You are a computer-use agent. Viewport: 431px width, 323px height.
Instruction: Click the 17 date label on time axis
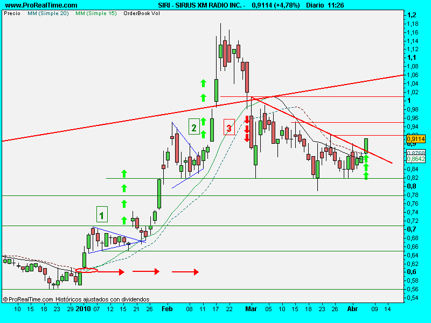tap(216, 309)
